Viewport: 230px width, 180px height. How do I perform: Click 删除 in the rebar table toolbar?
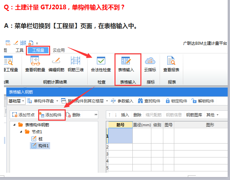tap(137, 115)
